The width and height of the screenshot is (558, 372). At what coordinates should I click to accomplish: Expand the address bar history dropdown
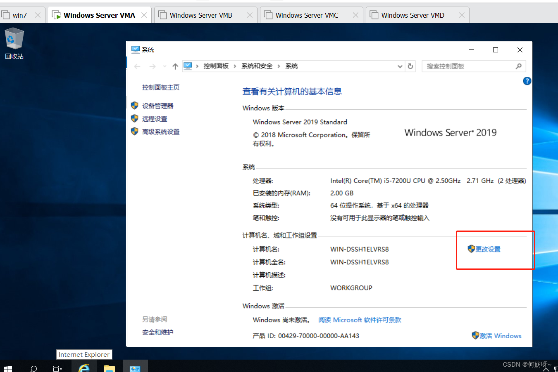400,66
